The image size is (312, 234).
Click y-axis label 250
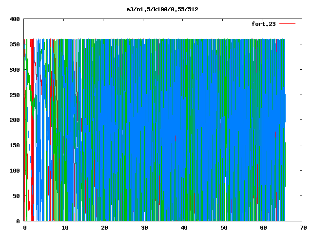pos(15,95)
